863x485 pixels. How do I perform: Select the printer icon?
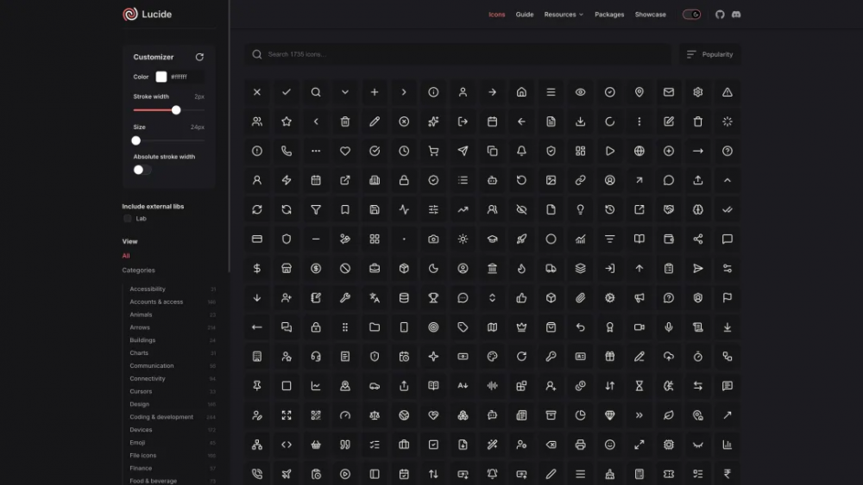coord(580,445)
